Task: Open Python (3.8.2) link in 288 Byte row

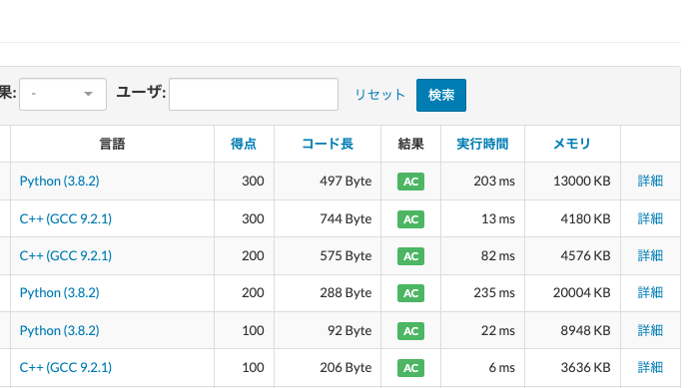Action: click(x=59, y=292)
